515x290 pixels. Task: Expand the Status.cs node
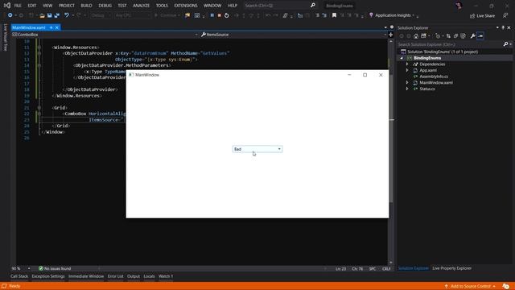point(407,89)
